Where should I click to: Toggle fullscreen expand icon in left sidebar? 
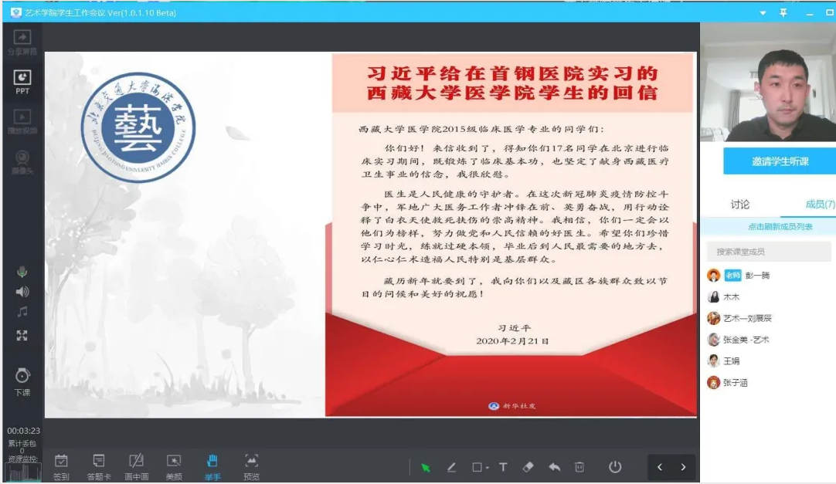(22, 335)
